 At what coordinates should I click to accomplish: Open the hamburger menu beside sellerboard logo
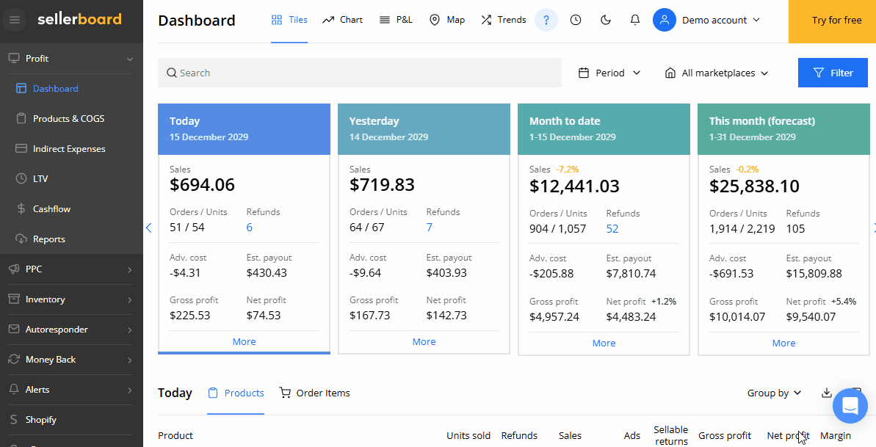tap(15, 20)
